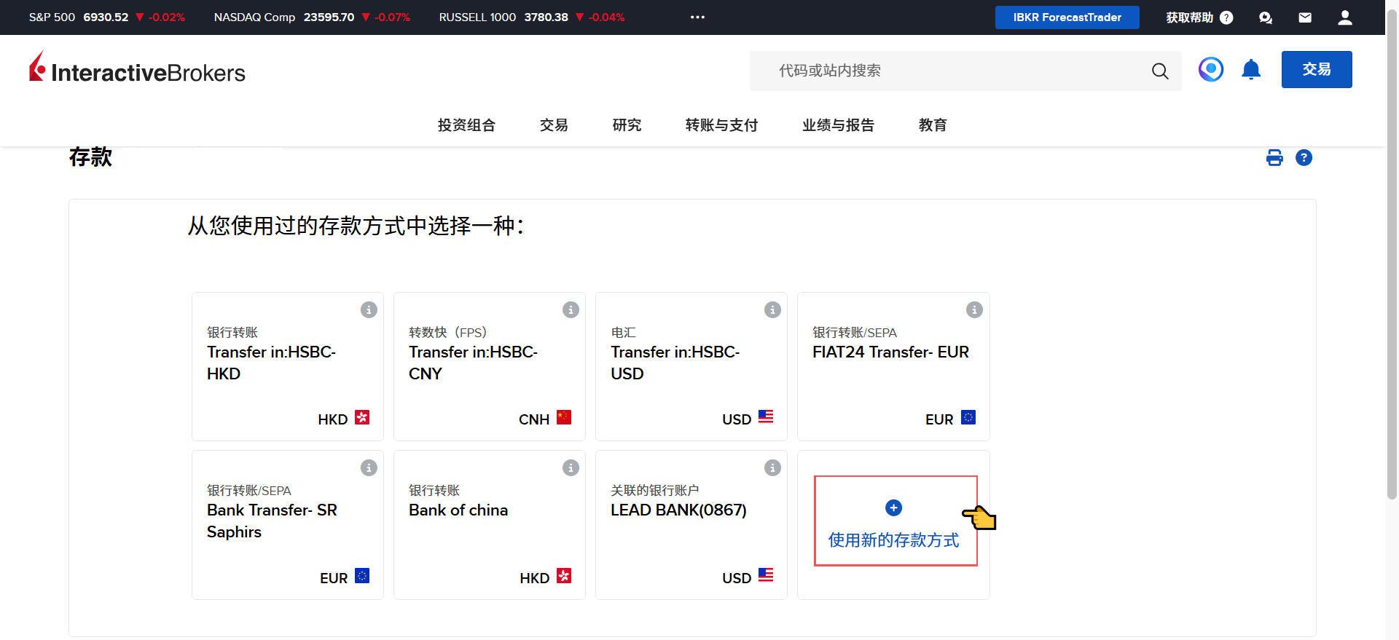Open the 转账与支付 menu
The height and width of the screenshot is (640, 1399).
pyautogui.click(x=721, y=125)
